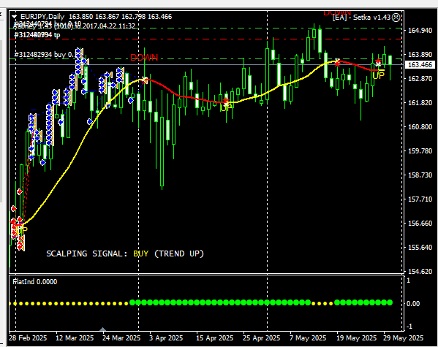Click the gray triangle marker on time axis
This screenshot has height=347, width=438.
pos(102,329)
